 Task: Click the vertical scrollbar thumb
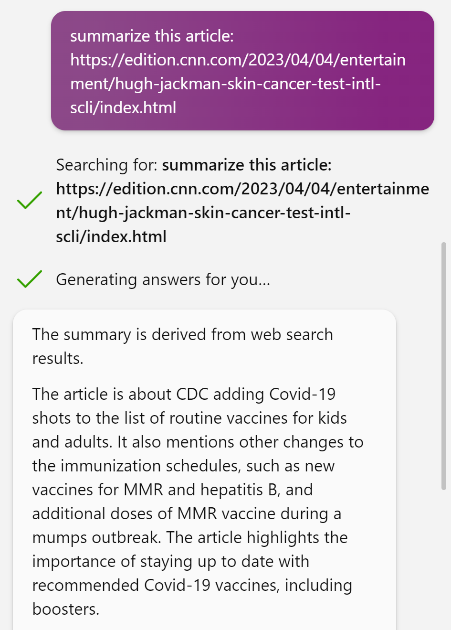point(443,366)
